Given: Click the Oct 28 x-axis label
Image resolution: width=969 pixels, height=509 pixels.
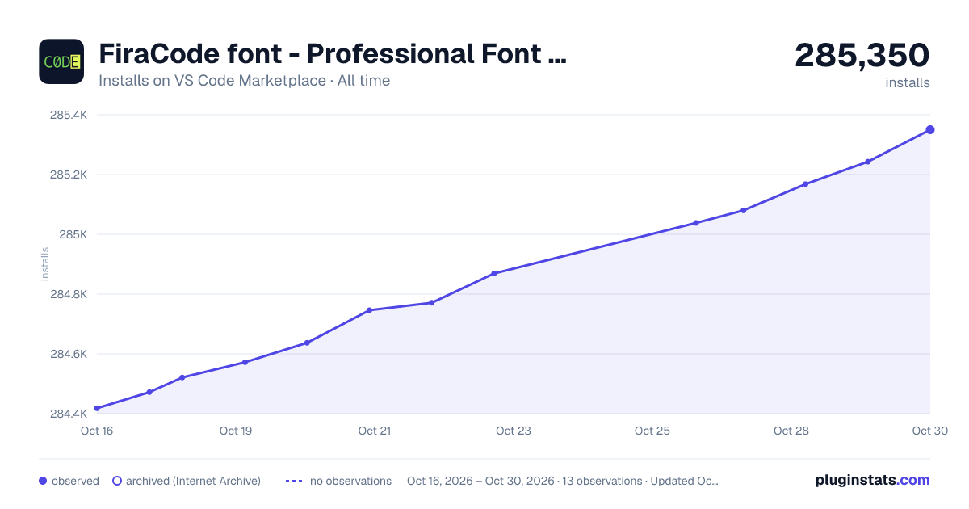Looking at the screenshot, I should 791,431.
